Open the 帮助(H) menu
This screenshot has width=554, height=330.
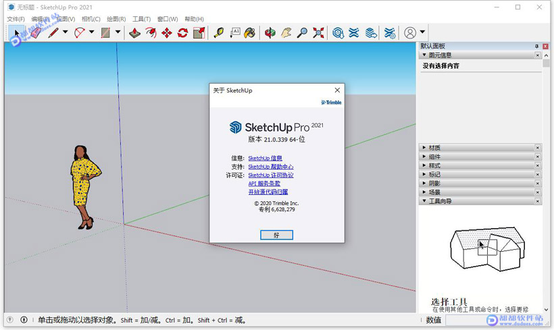194,19
